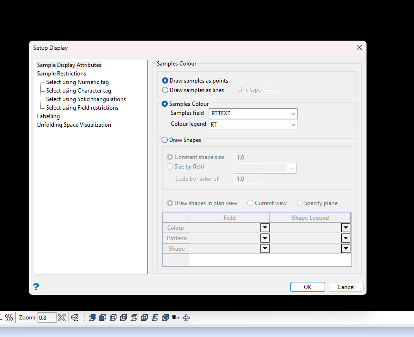
Task: Choose the Current view radio option
Action: coord(250,203)
